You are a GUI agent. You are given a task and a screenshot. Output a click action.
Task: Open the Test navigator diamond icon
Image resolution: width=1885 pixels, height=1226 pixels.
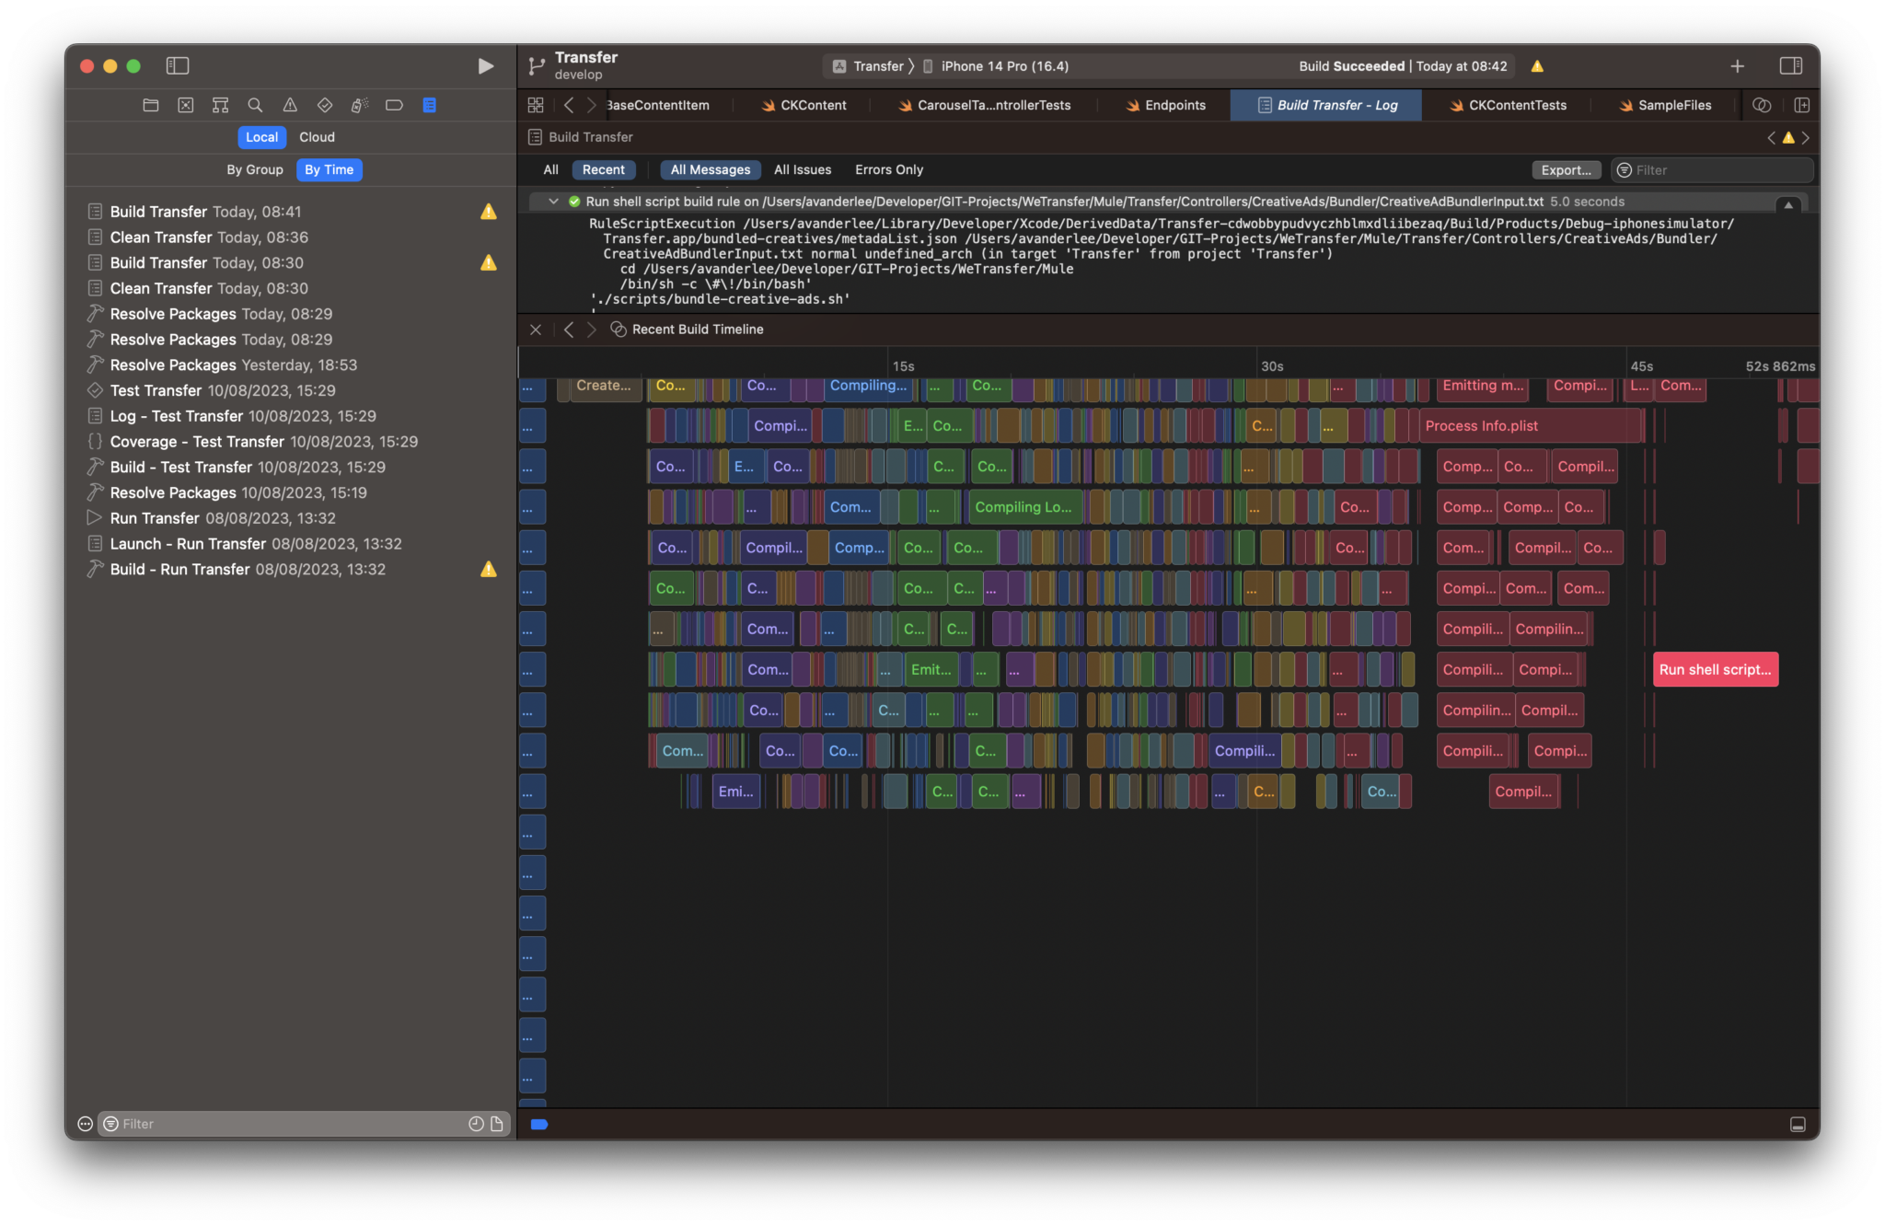click(x=325, y=105)
